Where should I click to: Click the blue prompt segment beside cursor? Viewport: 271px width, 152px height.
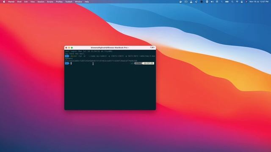coord(67,63)
